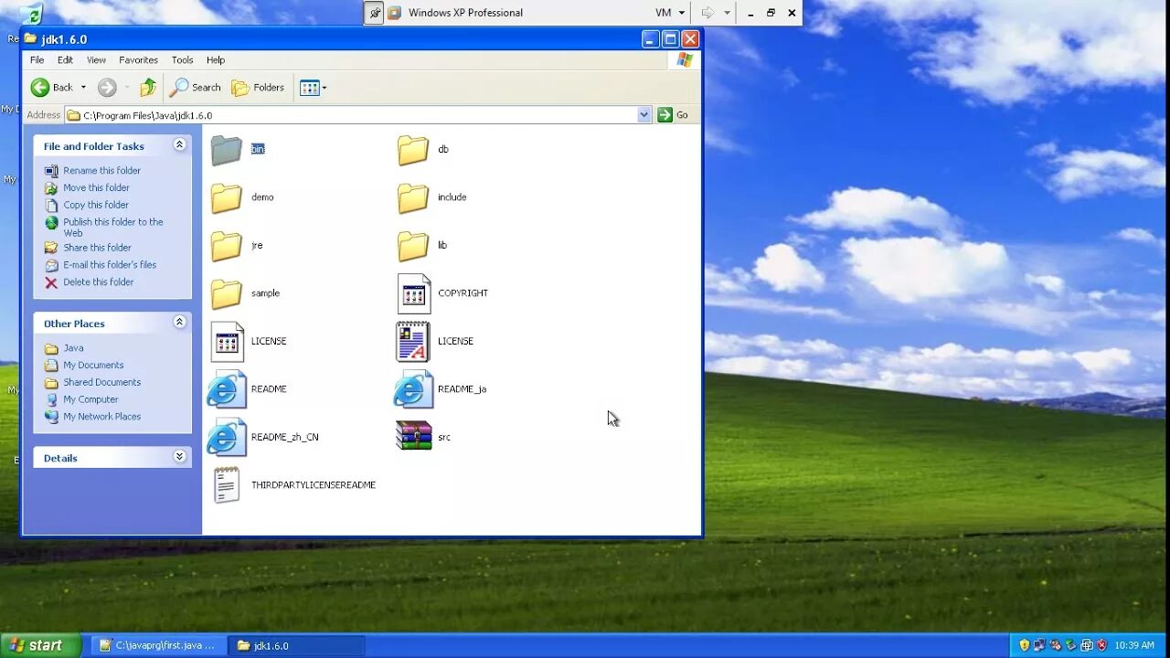
Task: Collapse the Other Places panel
Action: click(x=179, y=323)
